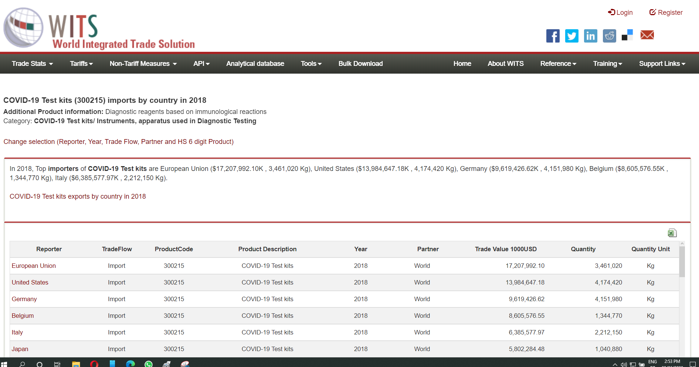
Task: Download table as Excel file icon
Action: pos(672,233)
